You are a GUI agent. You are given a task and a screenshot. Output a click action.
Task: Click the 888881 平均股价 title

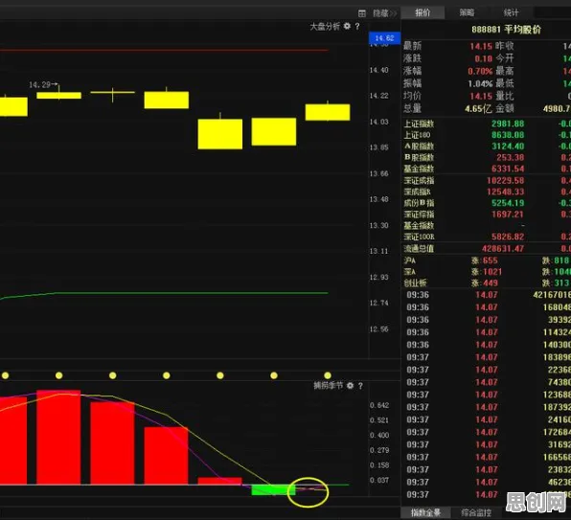(506, 30)
